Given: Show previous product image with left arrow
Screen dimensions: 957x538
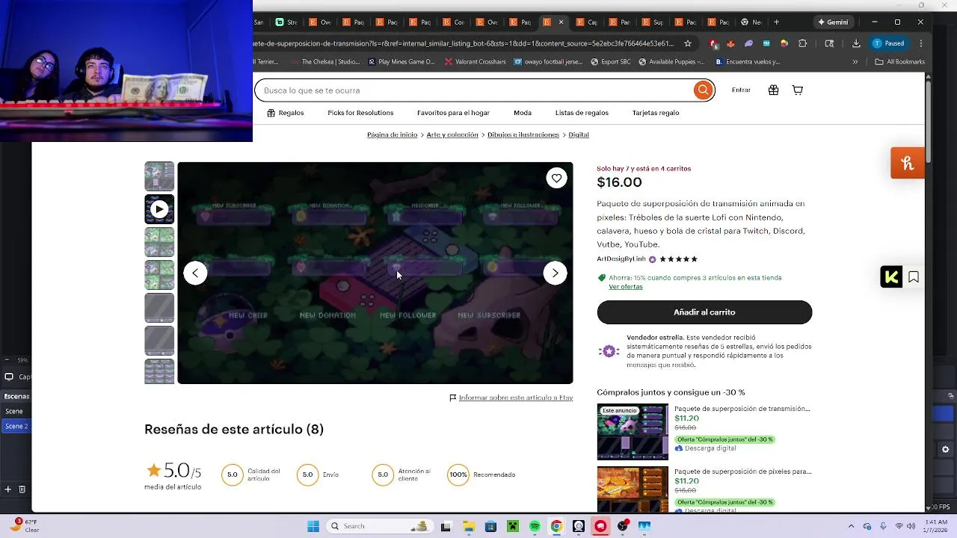Looking at the screenshot, I should pos(195,273).
